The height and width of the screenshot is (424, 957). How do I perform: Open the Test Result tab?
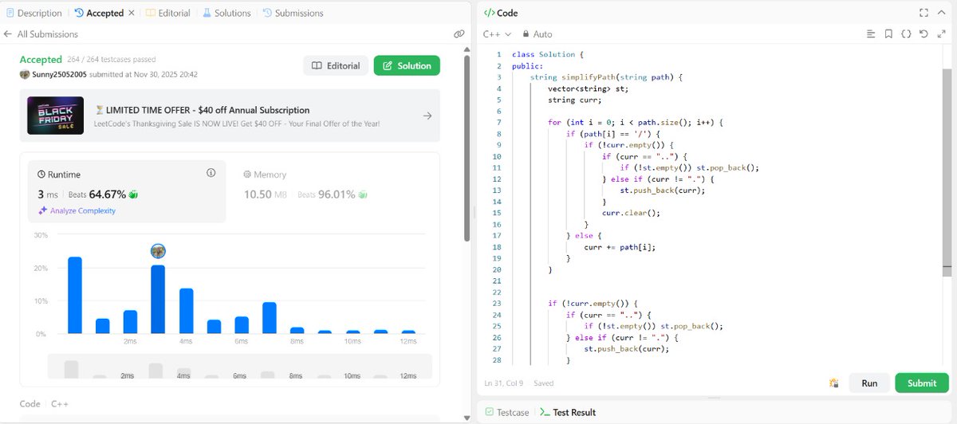(568, 412)
